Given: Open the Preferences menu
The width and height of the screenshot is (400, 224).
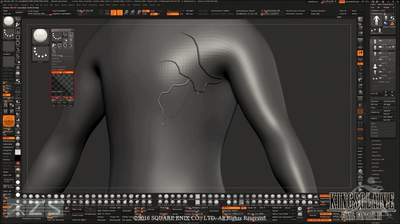Looking at the screenshot, I should pyautogui.click(x=93, y=5).
